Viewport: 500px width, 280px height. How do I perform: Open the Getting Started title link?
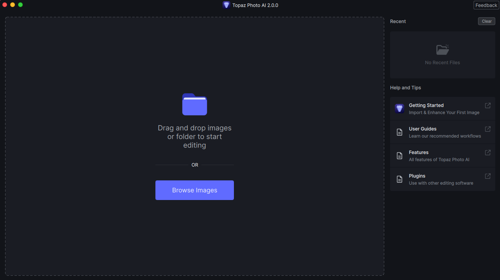tap(426, 105)
